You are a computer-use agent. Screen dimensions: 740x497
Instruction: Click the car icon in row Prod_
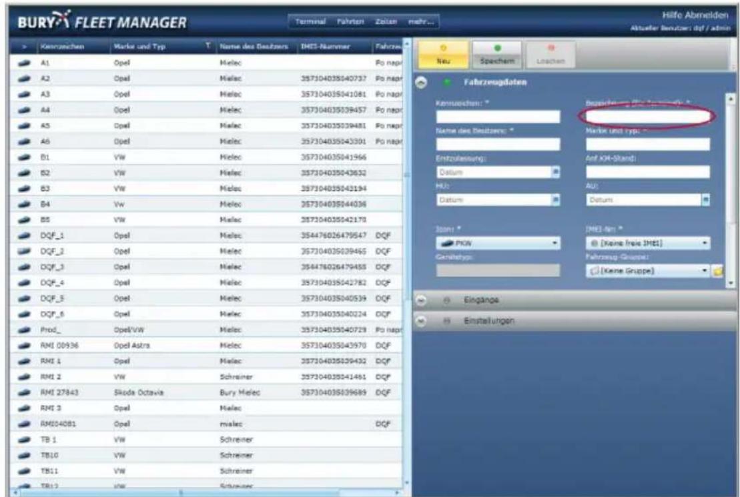click(x=24, y=330)
